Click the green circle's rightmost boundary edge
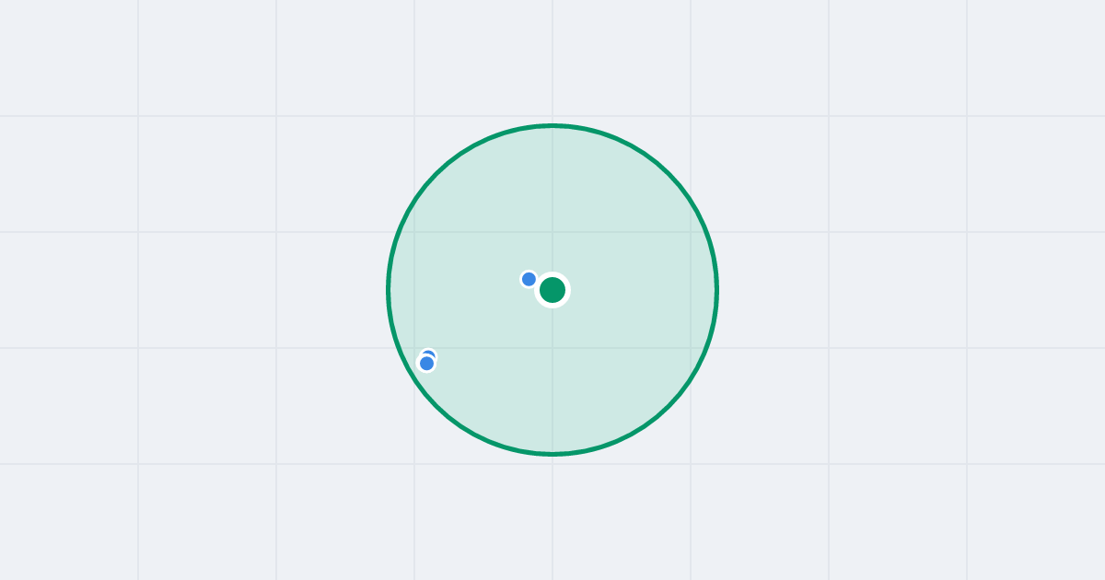 716,290
